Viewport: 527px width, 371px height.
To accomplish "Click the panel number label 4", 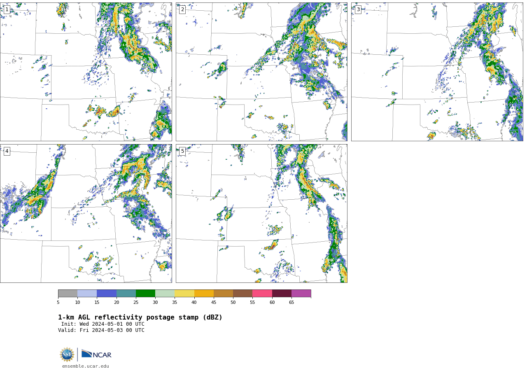I will [7, 151].
